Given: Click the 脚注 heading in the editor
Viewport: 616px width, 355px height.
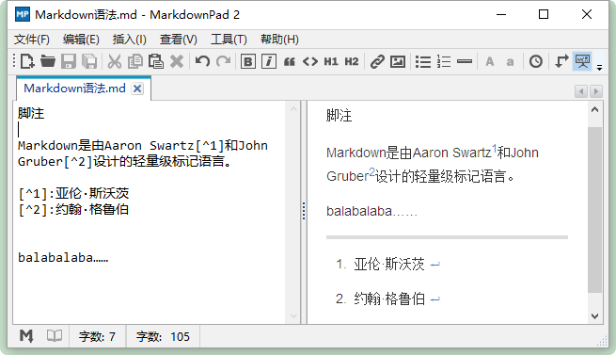Looking at the screenshot, I should (x=31, y=113).
